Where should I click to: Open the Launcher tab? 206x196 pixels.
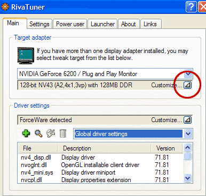click(102, 24)
